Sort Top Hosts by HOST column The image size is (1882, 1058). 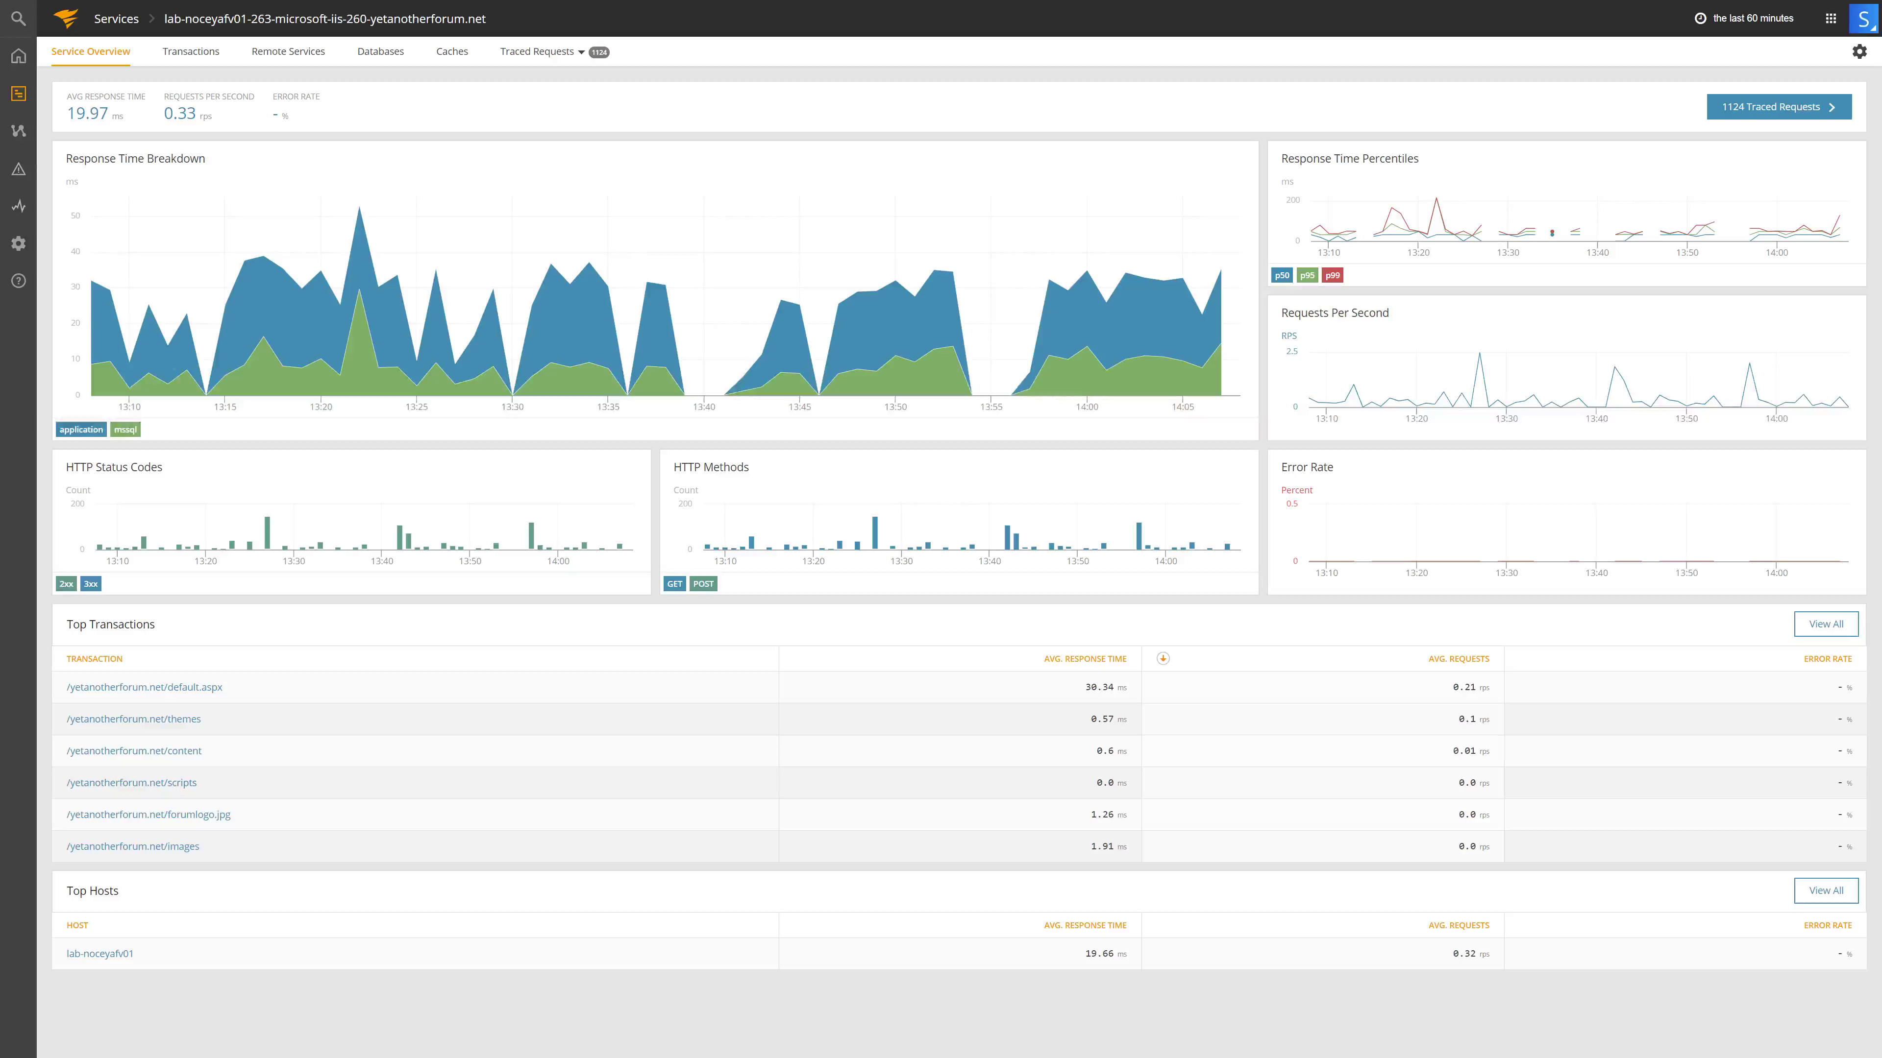(x=77, y=925)
